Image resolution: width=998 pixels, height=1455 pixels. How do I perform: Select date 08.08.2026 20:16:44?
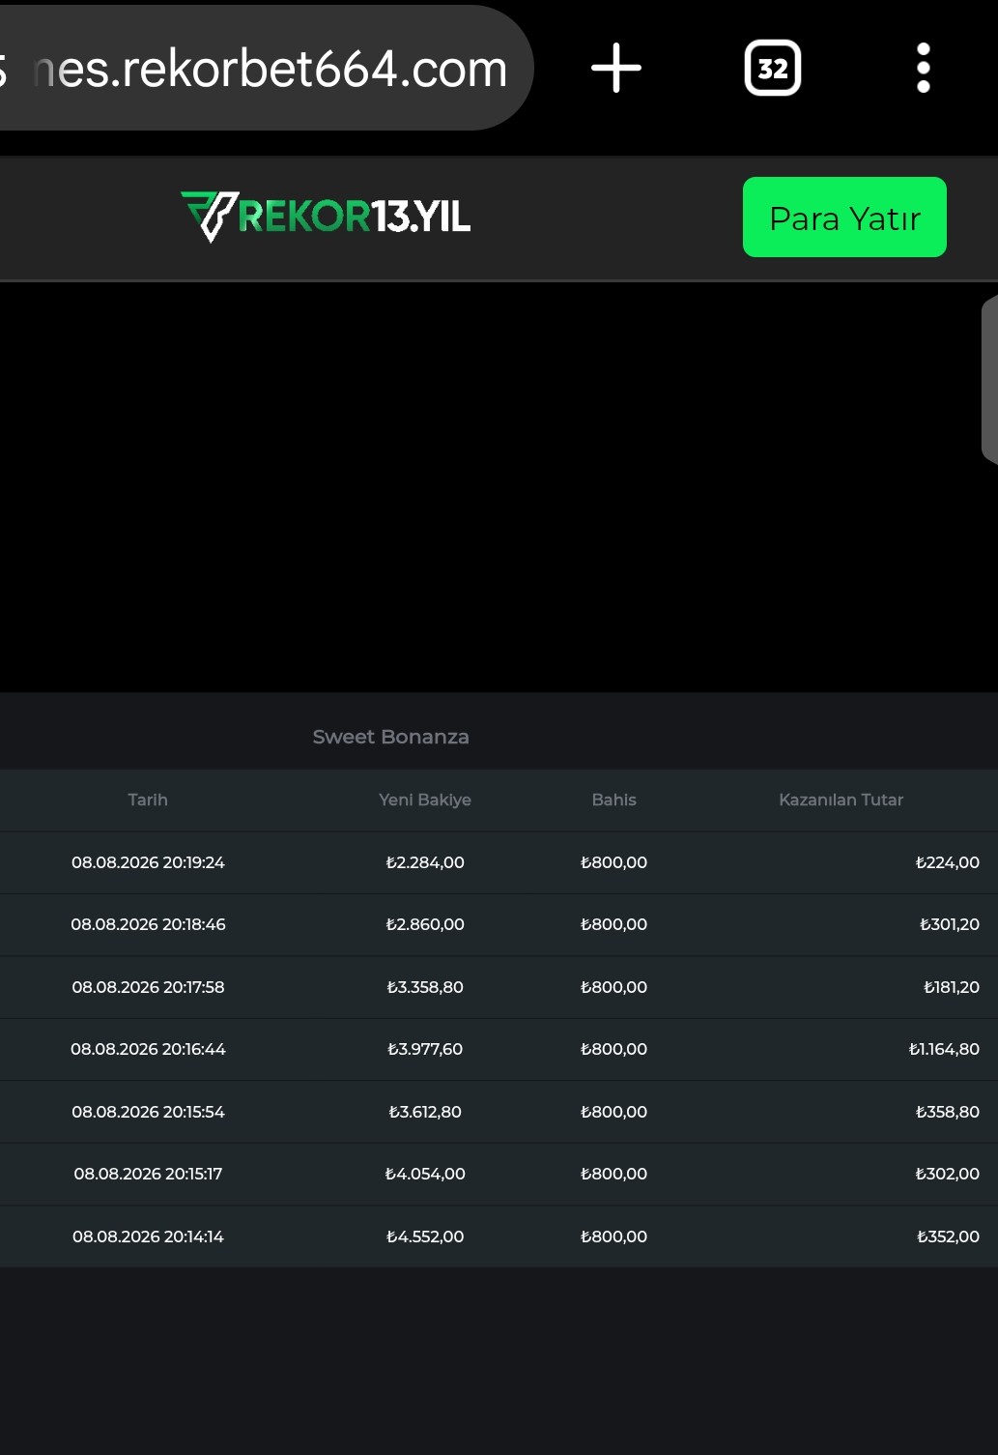tap(148, 1049)
